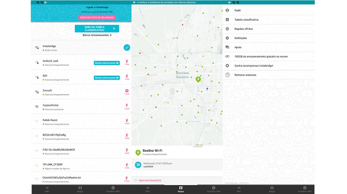Tap the star rewards icon
Image resolution: width=347 pixels, height=194 pixels.
[227, 66]
